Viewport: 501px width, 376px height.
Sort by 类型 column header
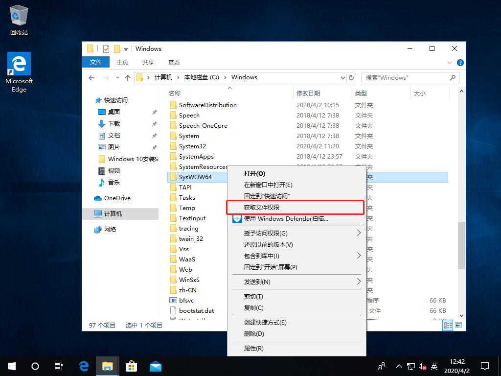(361, 93)
